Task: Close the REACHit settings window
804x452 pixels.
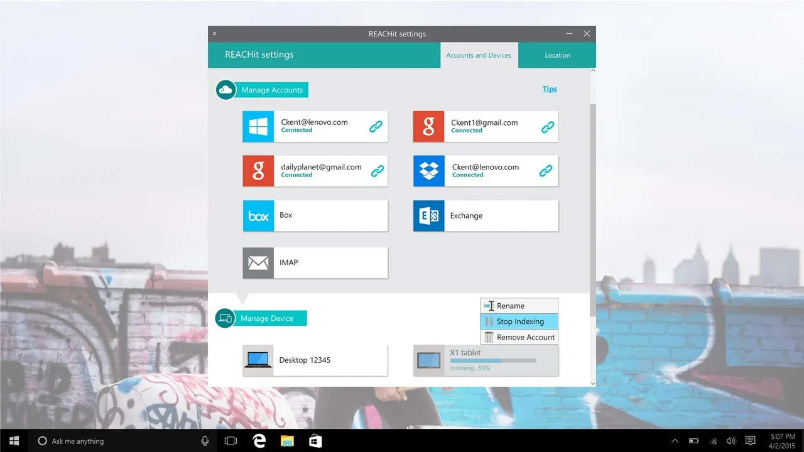Action: 587,34
